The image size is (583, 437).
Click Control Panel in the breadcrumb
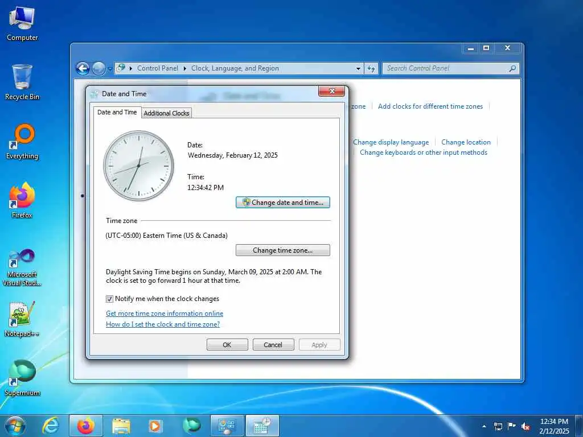click(x=157, y=68)
